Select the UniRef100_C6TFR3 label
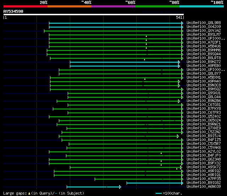Image resolution: width=227 pixels, height=196 pixels. pyautogui.click(x=204, y=113)
